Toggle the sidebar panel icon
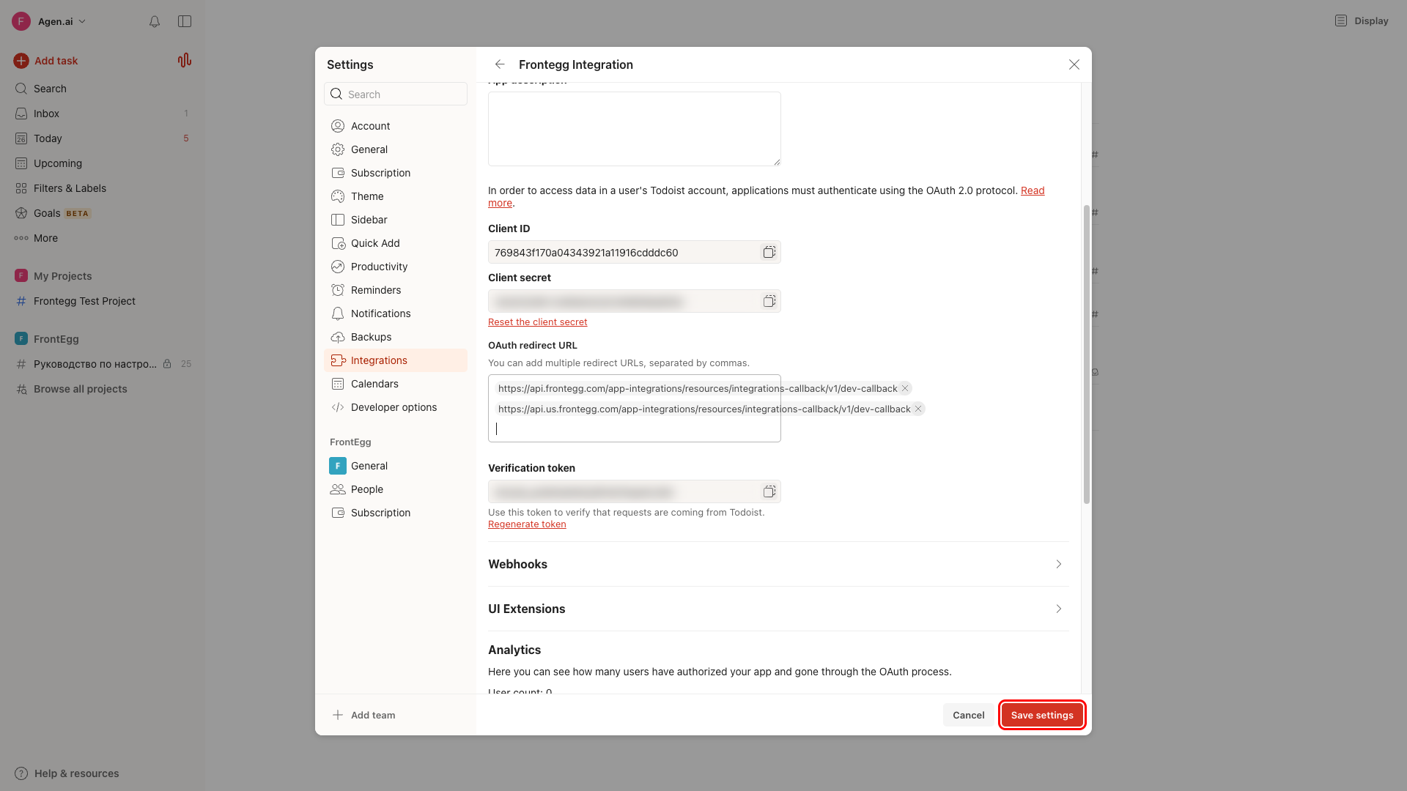Image resolution: width=1407 pixels, height=791 pixels. pyautogui.click(x=185, y=21)
